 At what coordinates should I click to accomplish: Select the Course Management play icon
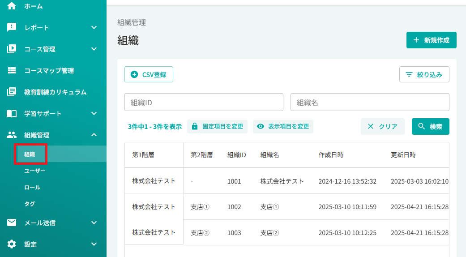[x=12, y=49]
